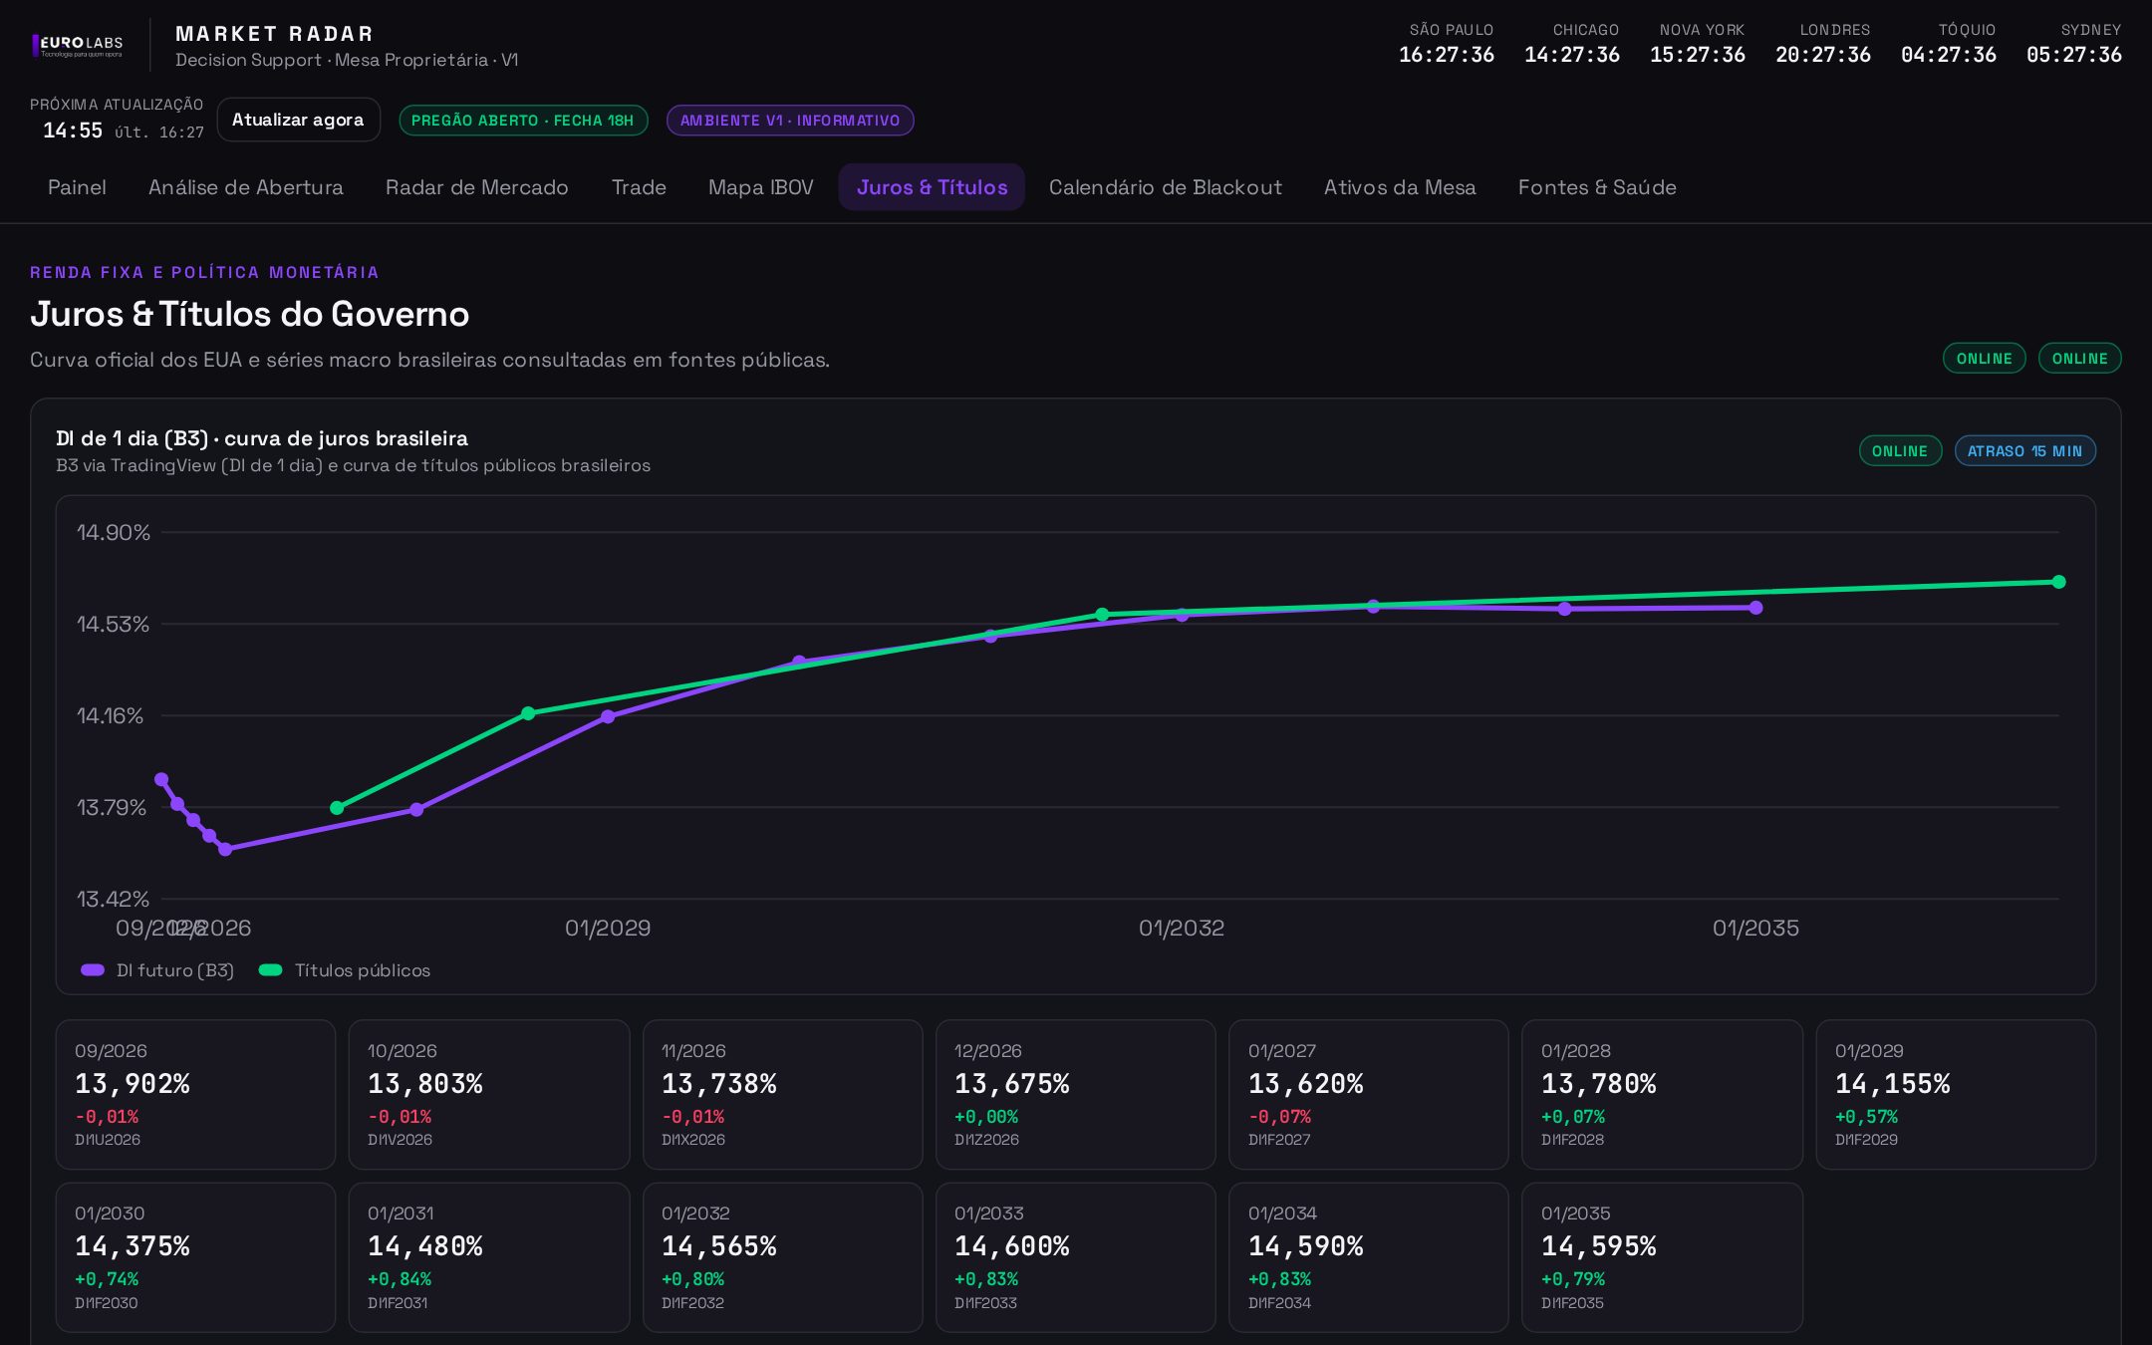This screenshot has width=2152, height=1345.
Task: Toggle 'DI futuro (B3)' legend purple swatch
Action: (93, 970)
